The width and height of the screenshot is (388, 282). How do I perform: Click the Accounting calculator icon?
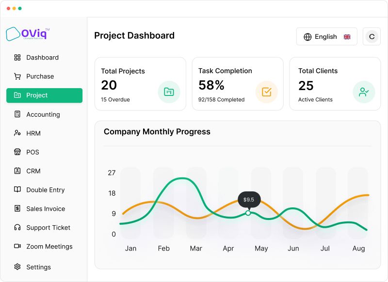pos(17,114)
